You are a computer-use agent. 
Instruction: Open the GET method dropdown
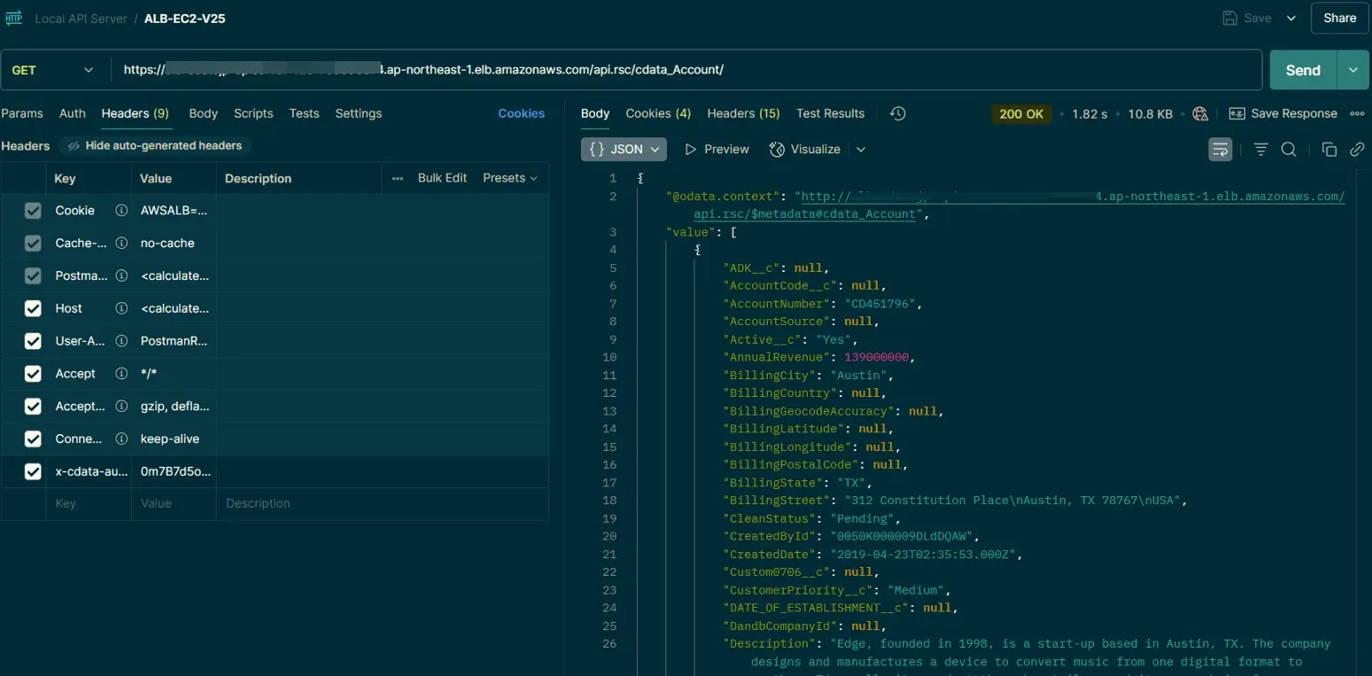point(53,70)
